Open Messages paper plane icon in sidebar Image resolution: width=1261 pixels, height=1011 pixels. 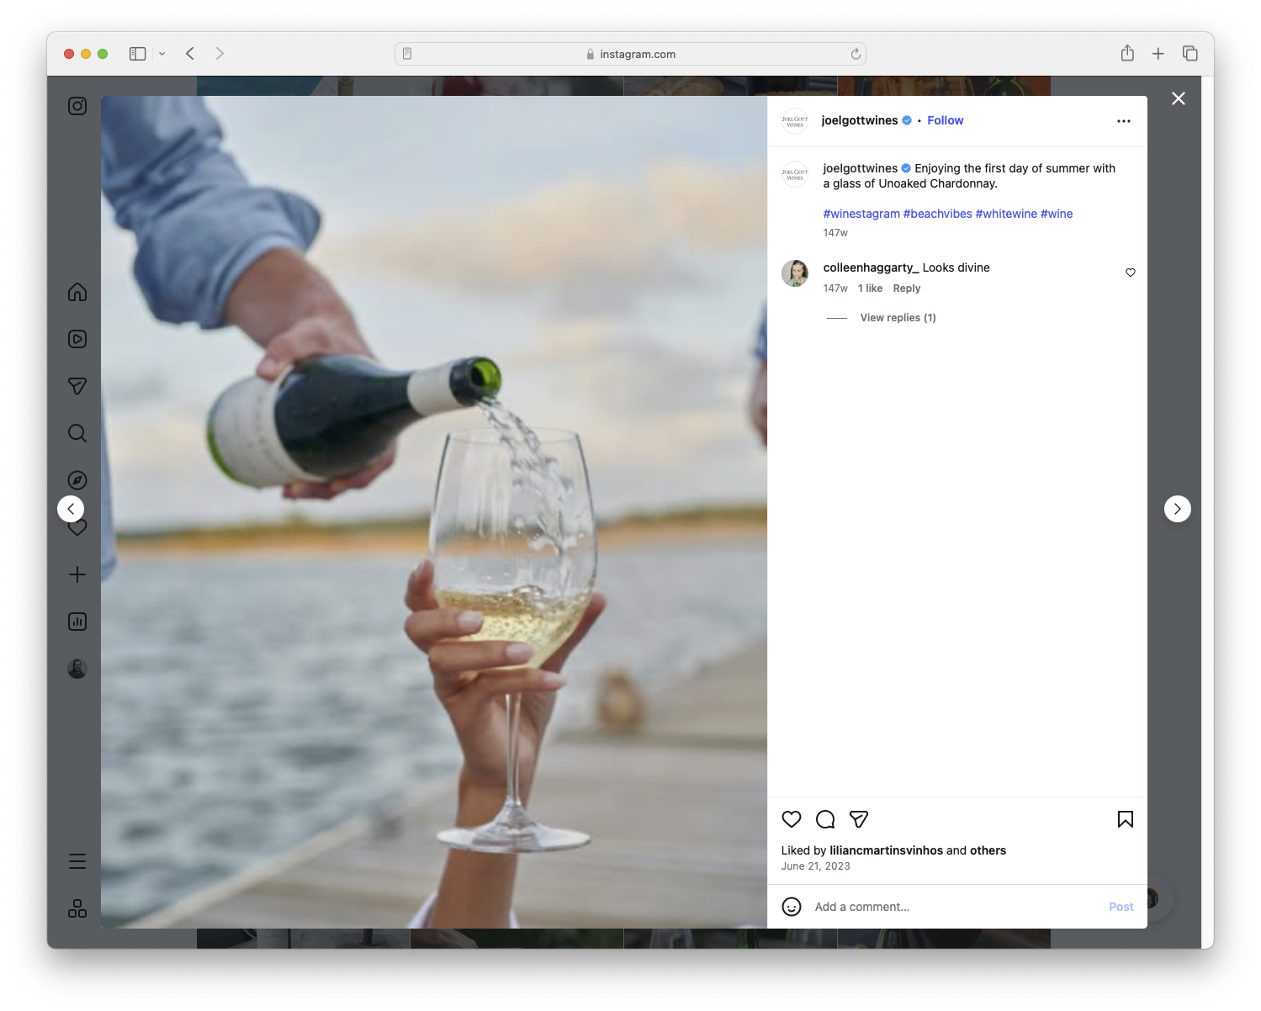click(77, 386)
